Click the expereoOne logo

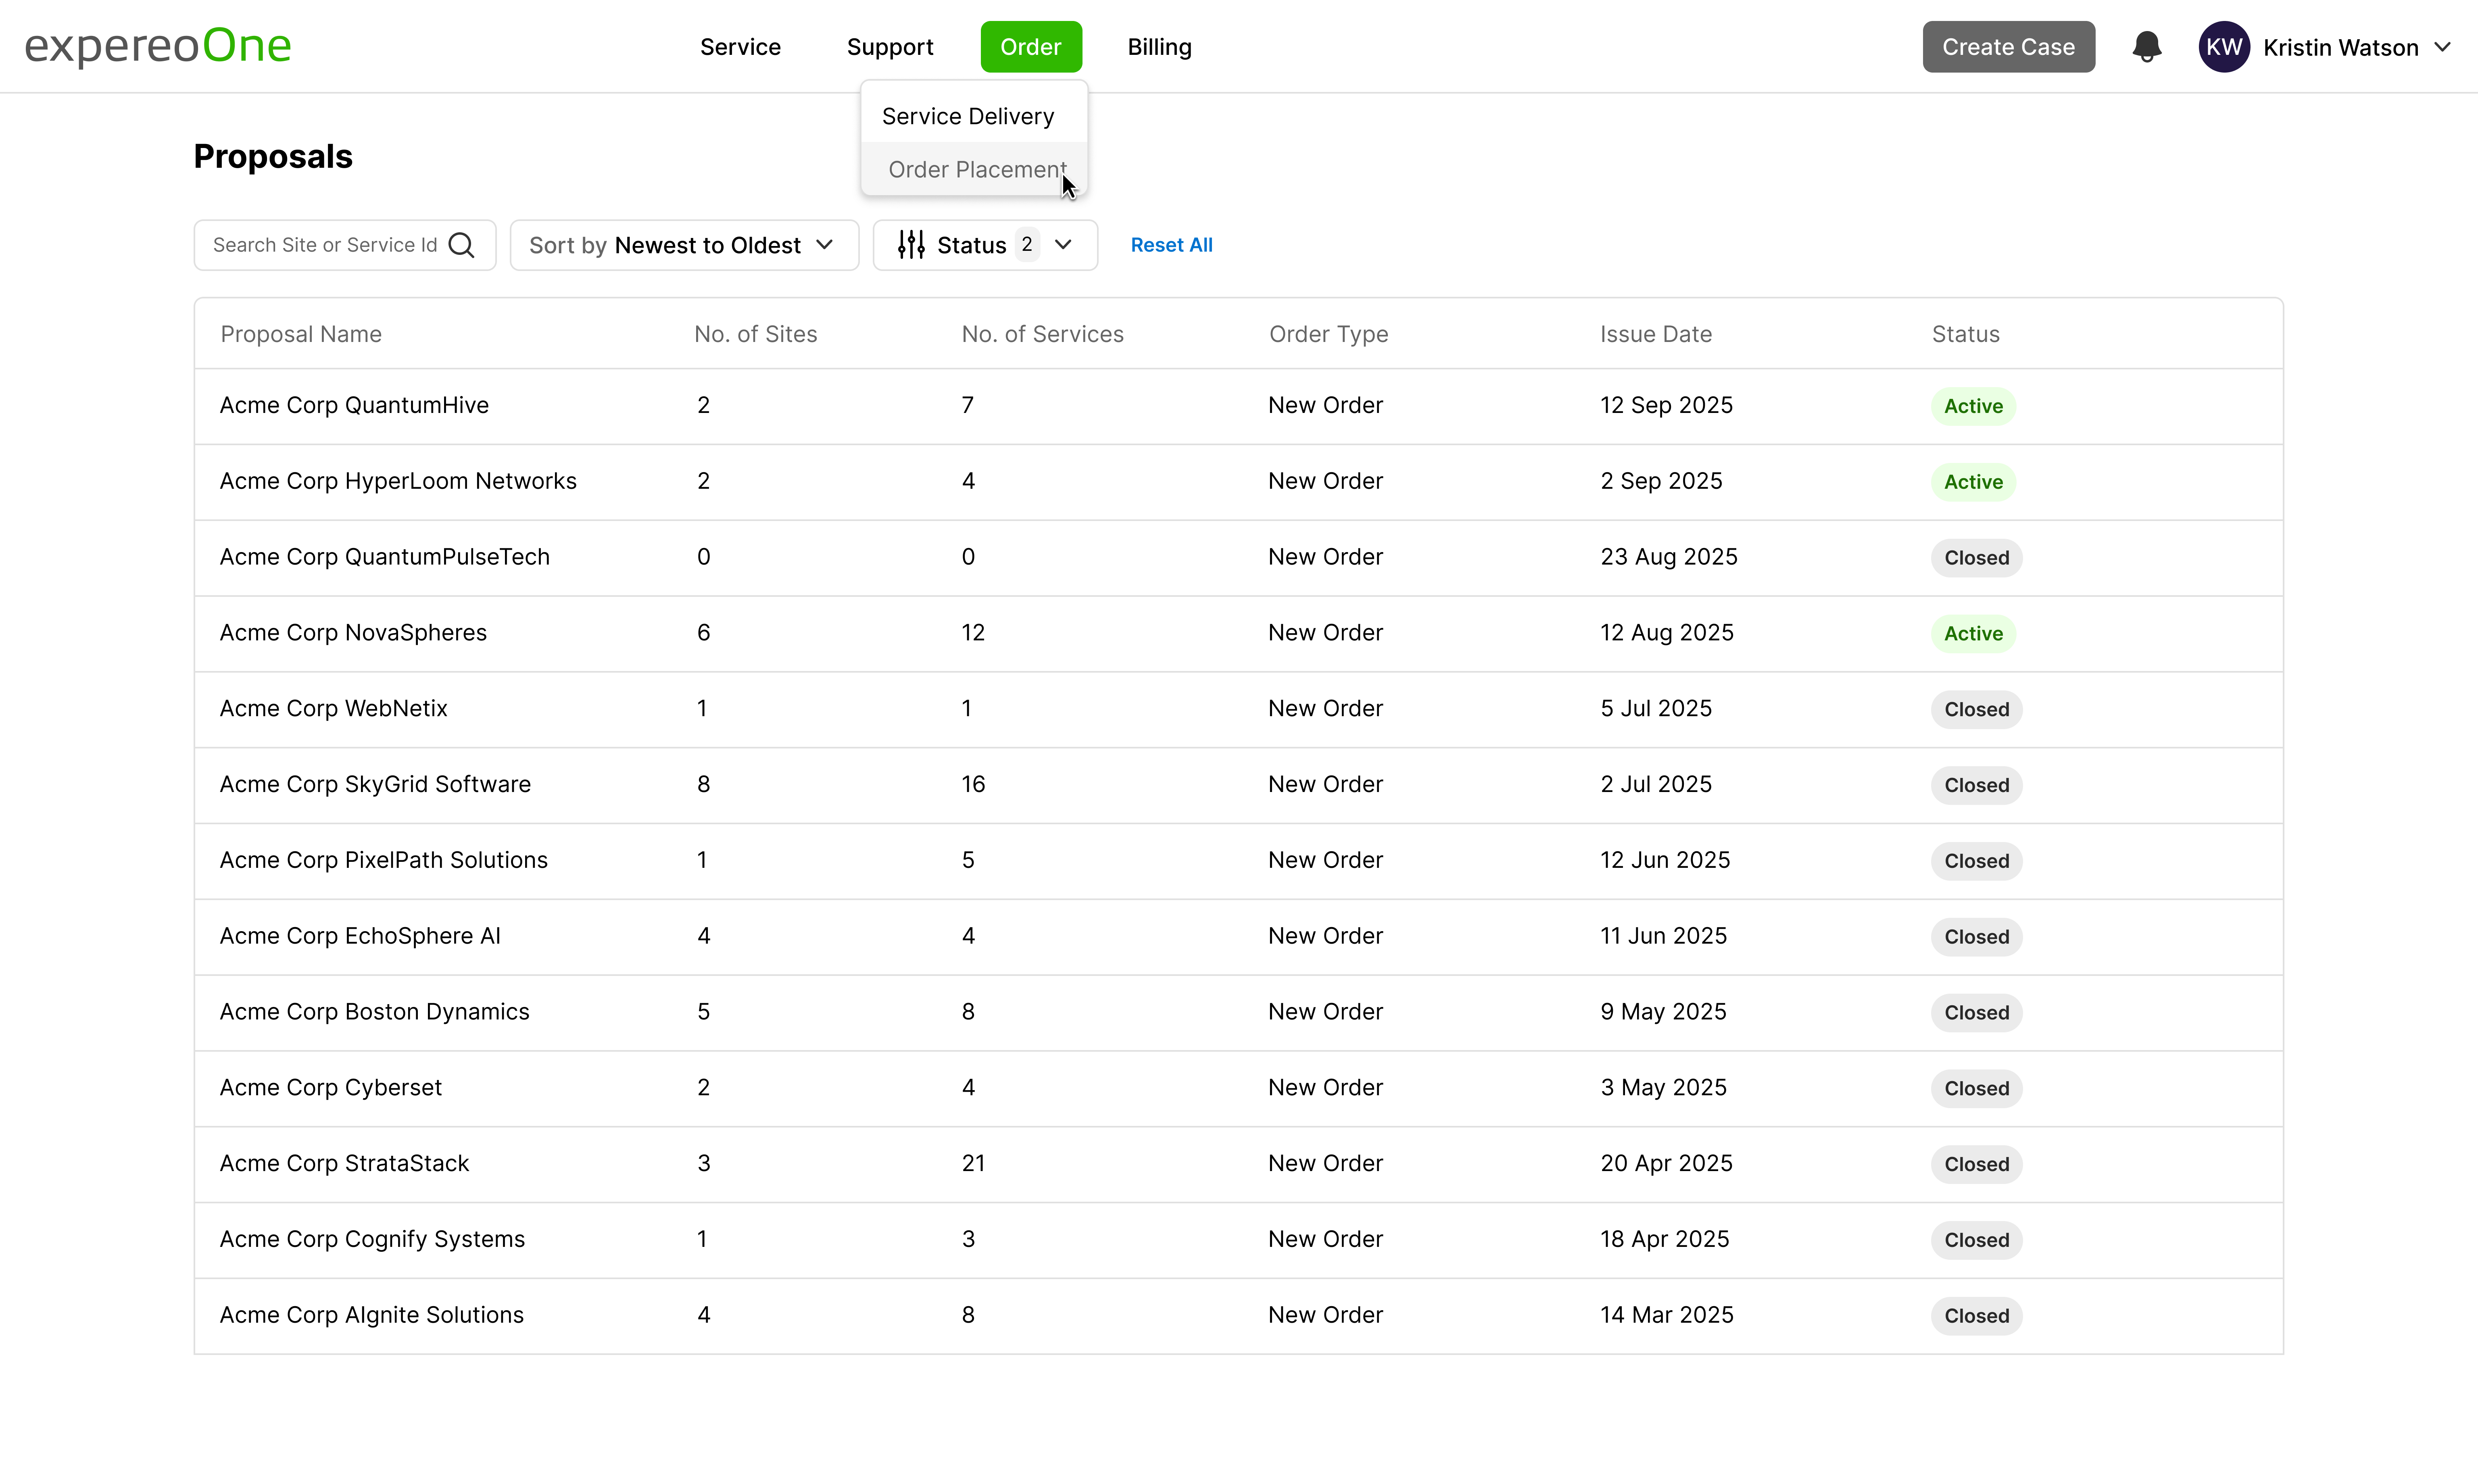158,46
